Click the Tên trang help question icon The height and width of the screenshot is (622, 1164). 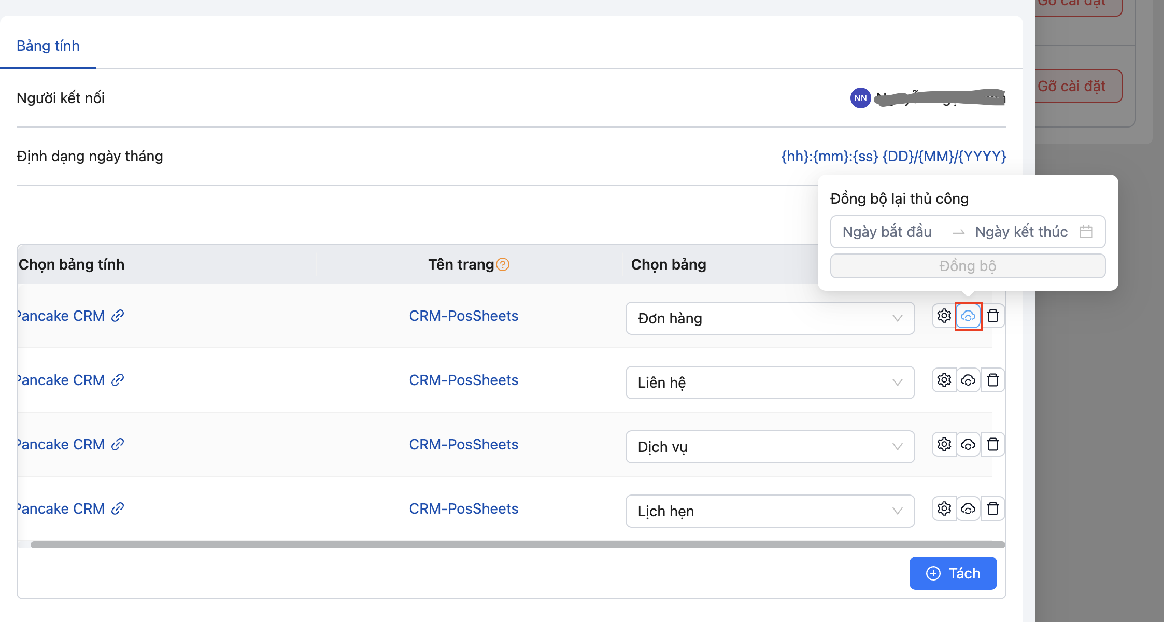[503, 264]
